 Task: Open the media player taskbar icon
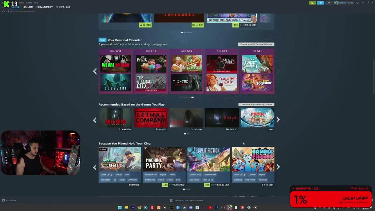(255, 207)
